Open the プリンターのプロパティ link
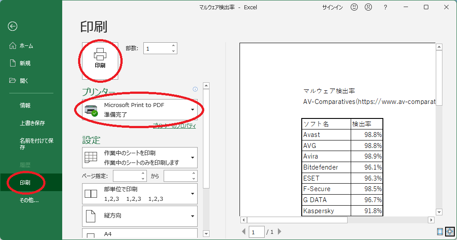This screenshot has width=457, height=240. pos(174,126)
